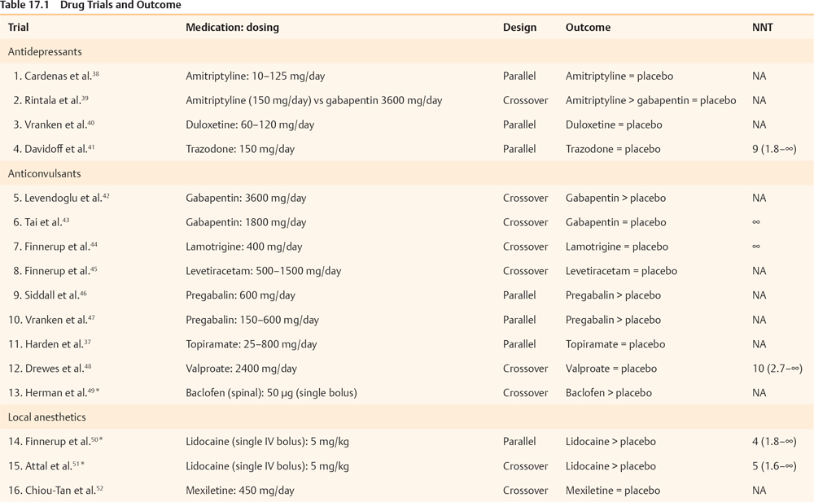The image size is (814, 502).
Task: Select the Local anesthetics section heading
Action: (x=46, y=418)
